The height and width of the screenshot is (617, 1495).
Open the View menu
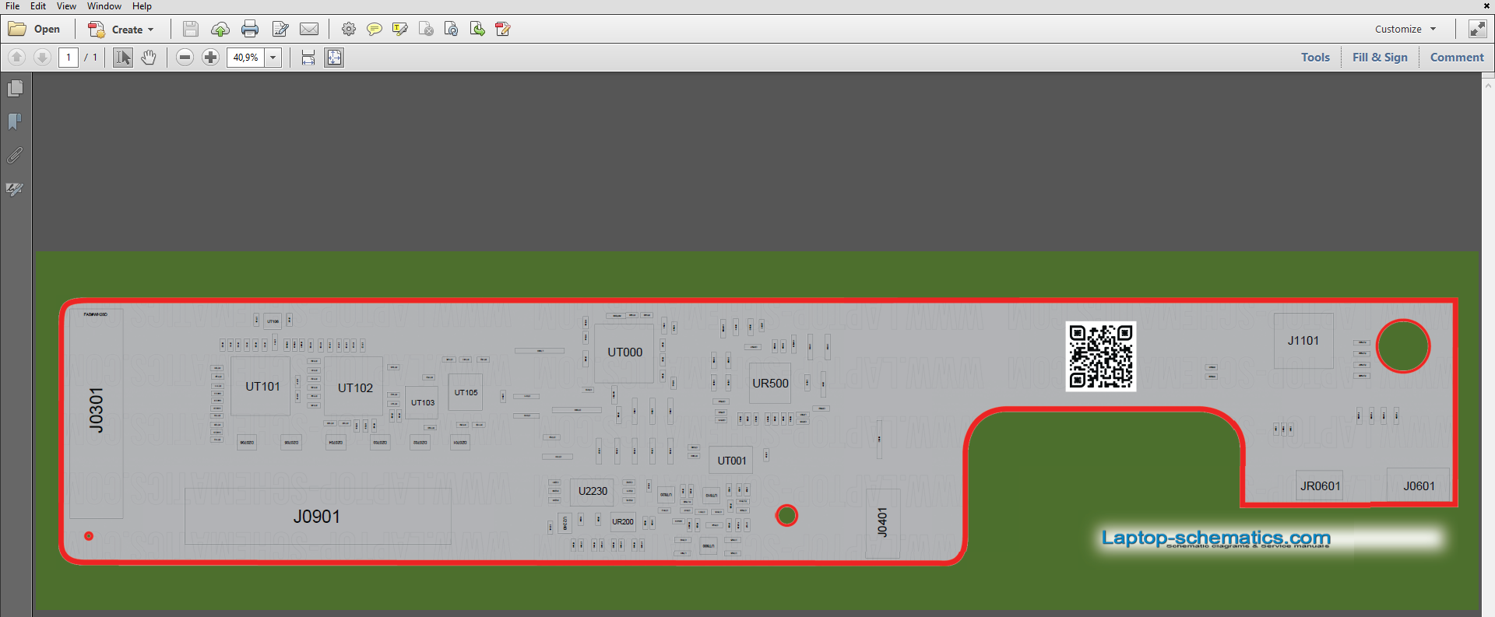(66, 6)
